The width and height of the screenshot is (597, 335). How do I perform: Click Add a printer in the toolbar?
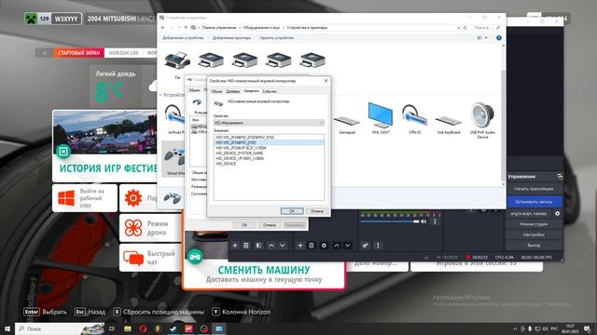point(231,38)
